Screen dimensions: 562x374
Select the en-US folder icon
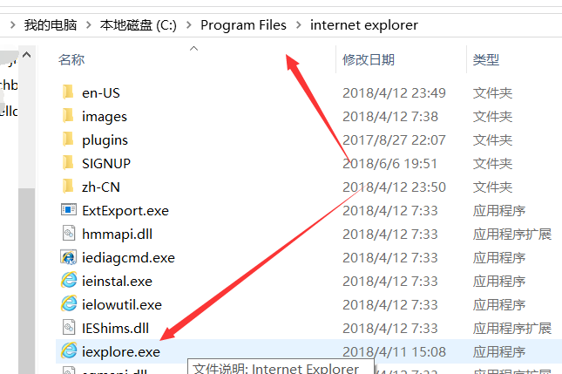(69, 92)
